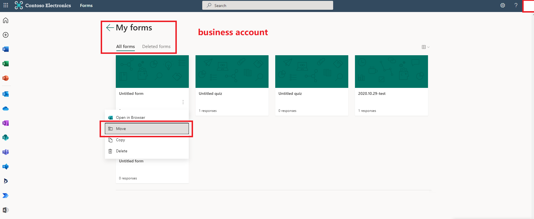This screenshot has width=534, height=219.
Task: Click the search magnifier icon
Action: click(209, 5)
